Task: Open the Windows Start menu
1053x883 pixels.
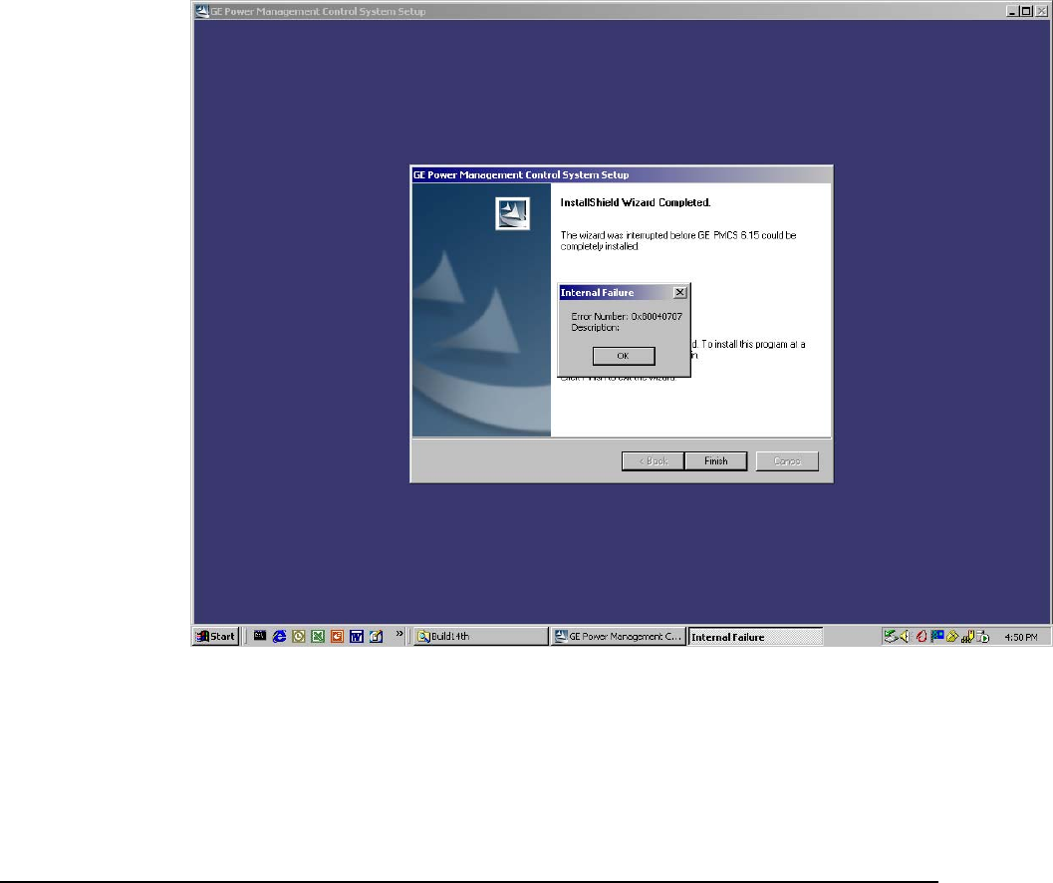Action: (x=215, y=637)
